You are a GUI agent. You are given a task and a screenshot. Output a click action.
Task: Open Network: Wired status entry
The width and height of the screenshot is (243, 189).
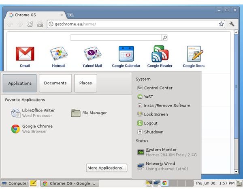coord(162,166)
